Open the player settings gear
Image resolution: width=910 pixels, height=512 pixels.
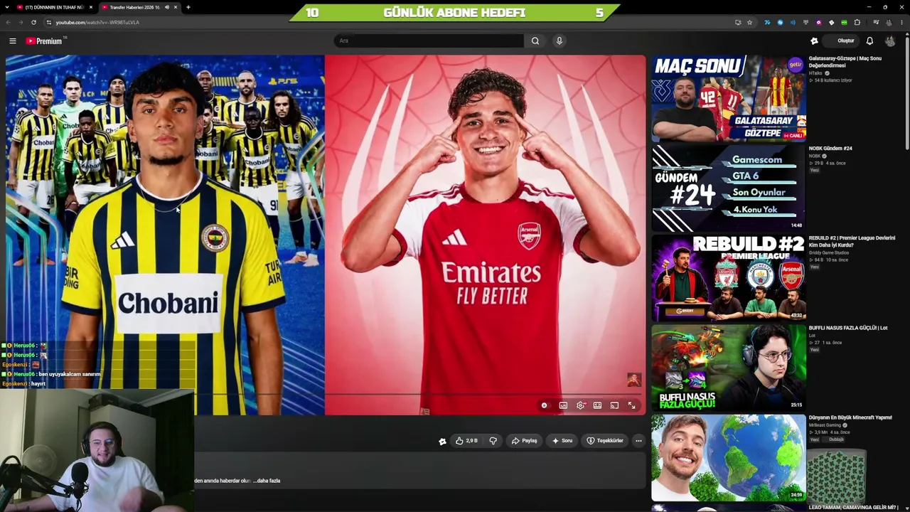(581, 405)
